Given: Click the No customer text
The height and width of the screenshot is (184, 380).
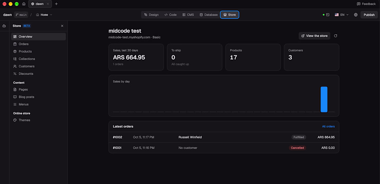Looking at the screenshot, I should [x=188, y=148].
